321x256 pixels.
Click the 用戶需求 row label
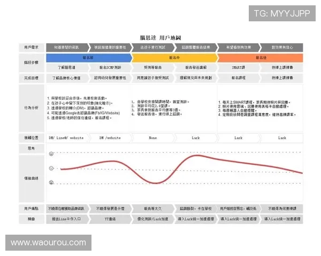(x=31, y=47)
